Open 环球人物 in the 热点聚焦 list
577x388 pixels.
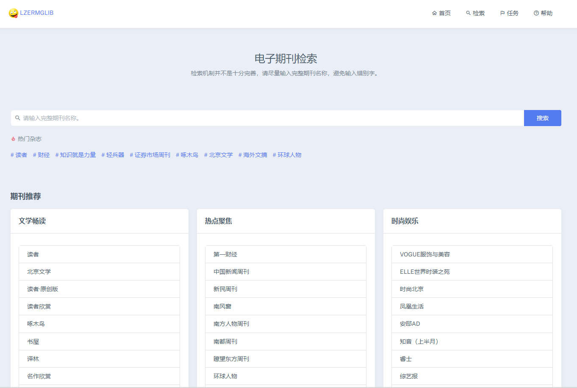(286, 376)
